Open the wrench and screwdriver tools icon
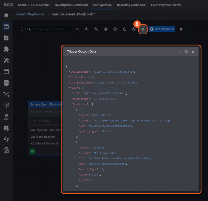 6,60
